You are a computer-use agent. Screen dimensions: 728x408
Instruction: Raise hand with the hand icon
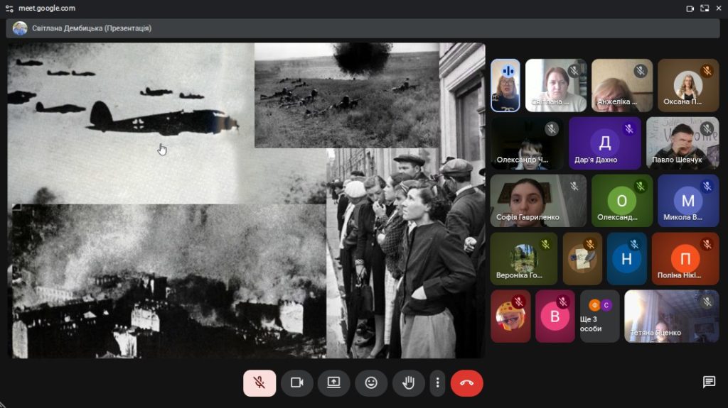(x=408, y=382)
